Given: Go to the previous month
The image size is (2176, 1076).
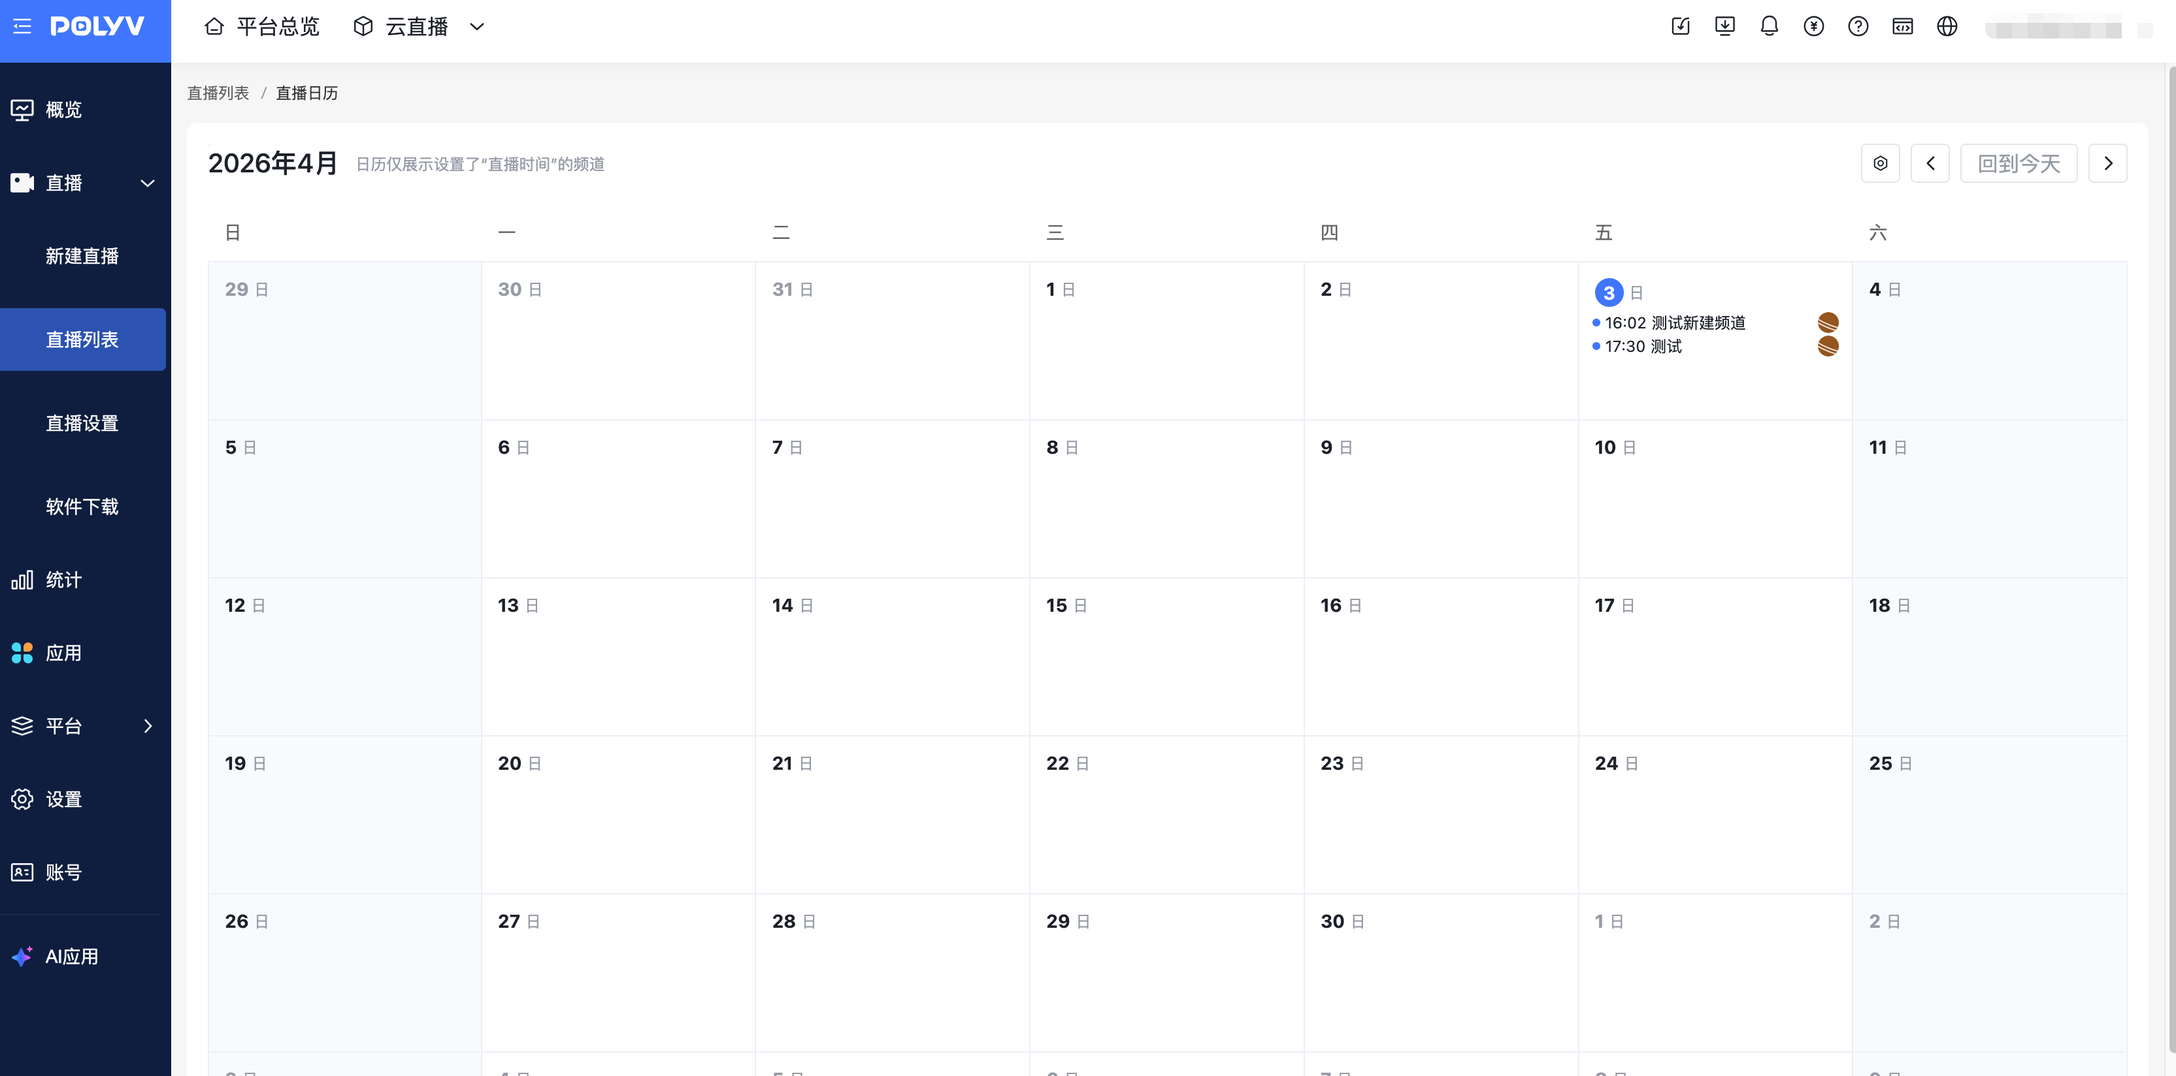Looking at the screenshot, I should click(1930, 163).
